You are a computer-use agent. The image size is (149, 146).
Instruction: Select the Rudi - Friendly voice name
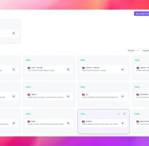pyautogui.click(x=37, y=68)
